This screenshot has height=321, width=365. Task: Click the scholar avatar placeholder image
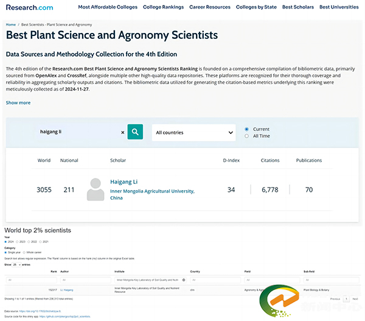pyautogui.click(x=96, y=189)
